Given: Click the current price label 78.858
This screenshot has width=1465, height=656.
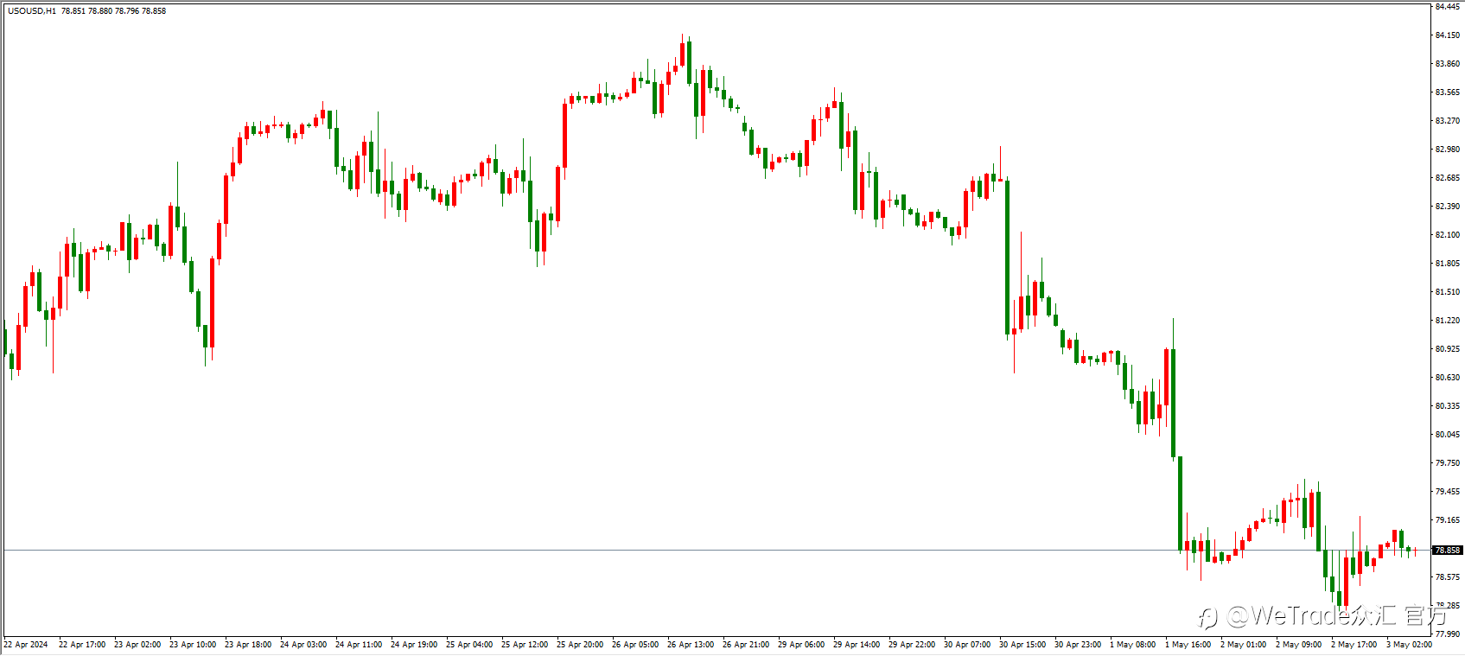Looking at the screenshot, I should pyautogui.click(x=1448, y=551).
